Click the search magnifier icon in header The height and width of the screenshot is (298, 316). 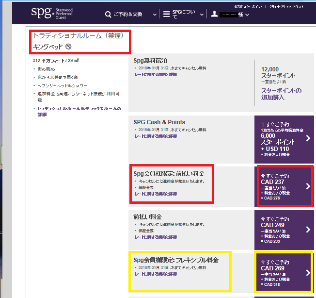[x=108, y=15]
